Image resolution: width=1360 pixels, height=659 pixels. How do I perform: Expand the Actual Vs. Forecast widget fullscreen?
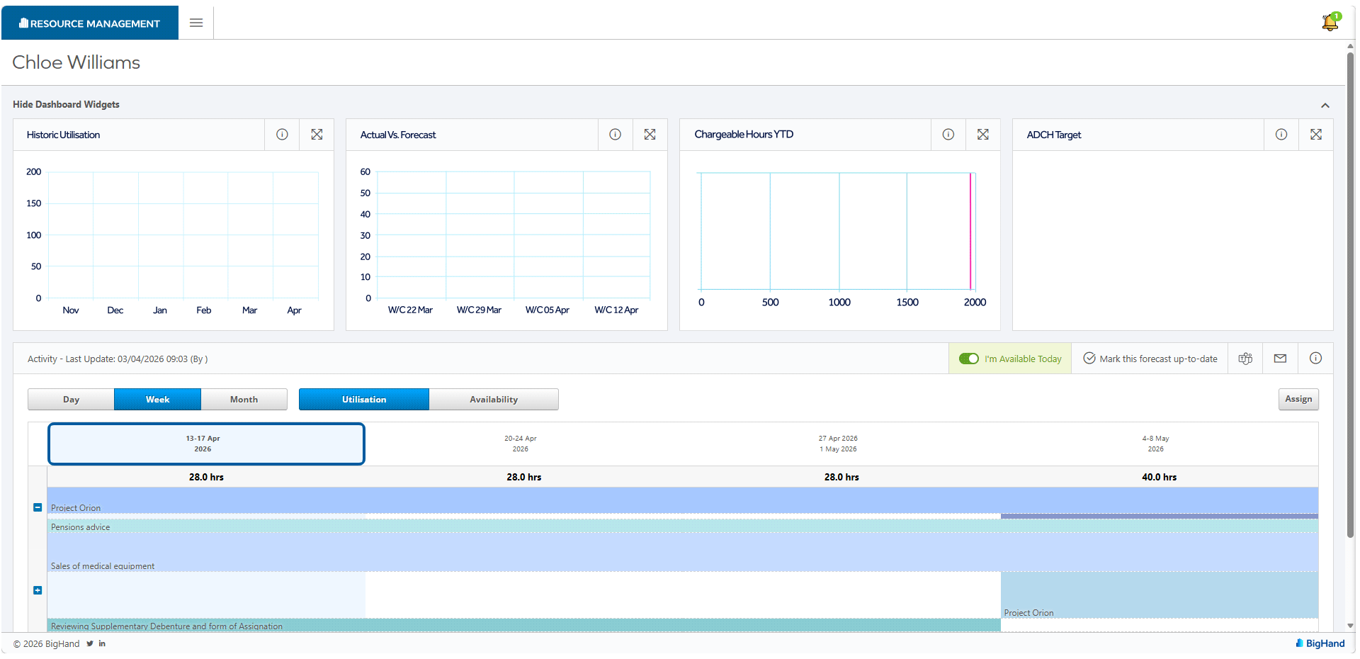(650, 135)
